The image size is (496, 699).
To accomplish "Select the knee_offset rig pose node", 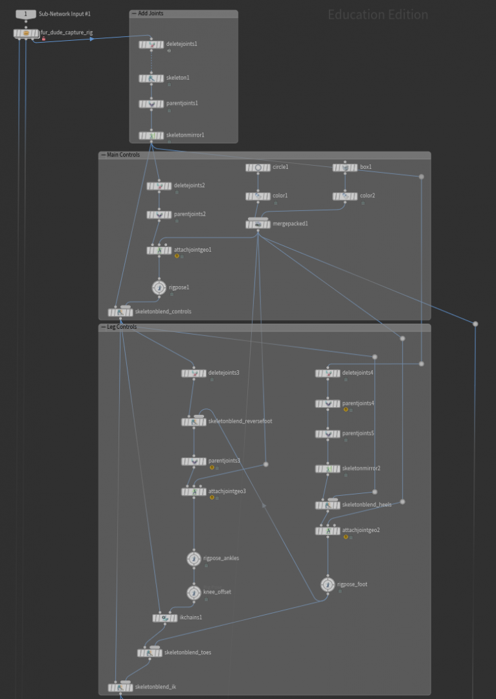I will (193, 592).
